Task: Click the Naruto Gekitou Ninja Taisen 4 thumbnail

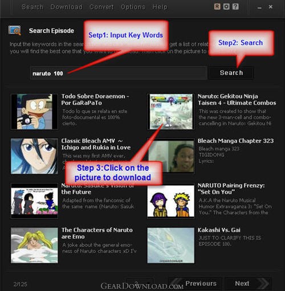Action: point(171,111)
